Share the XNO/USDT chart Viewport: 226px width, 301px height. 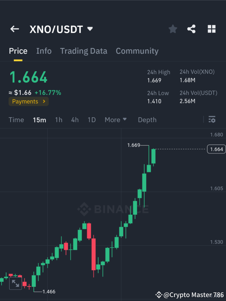[191, 29]
